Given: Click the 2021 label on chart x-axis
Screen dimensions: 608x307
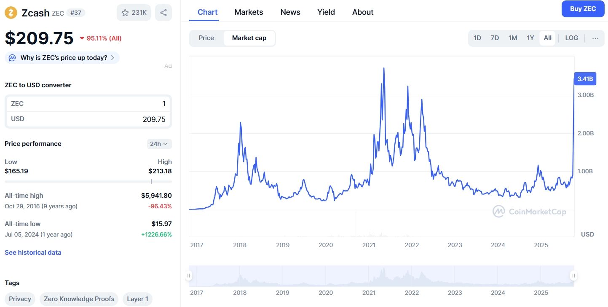Looking at the screenshot, I should click(x=369, y=245).
